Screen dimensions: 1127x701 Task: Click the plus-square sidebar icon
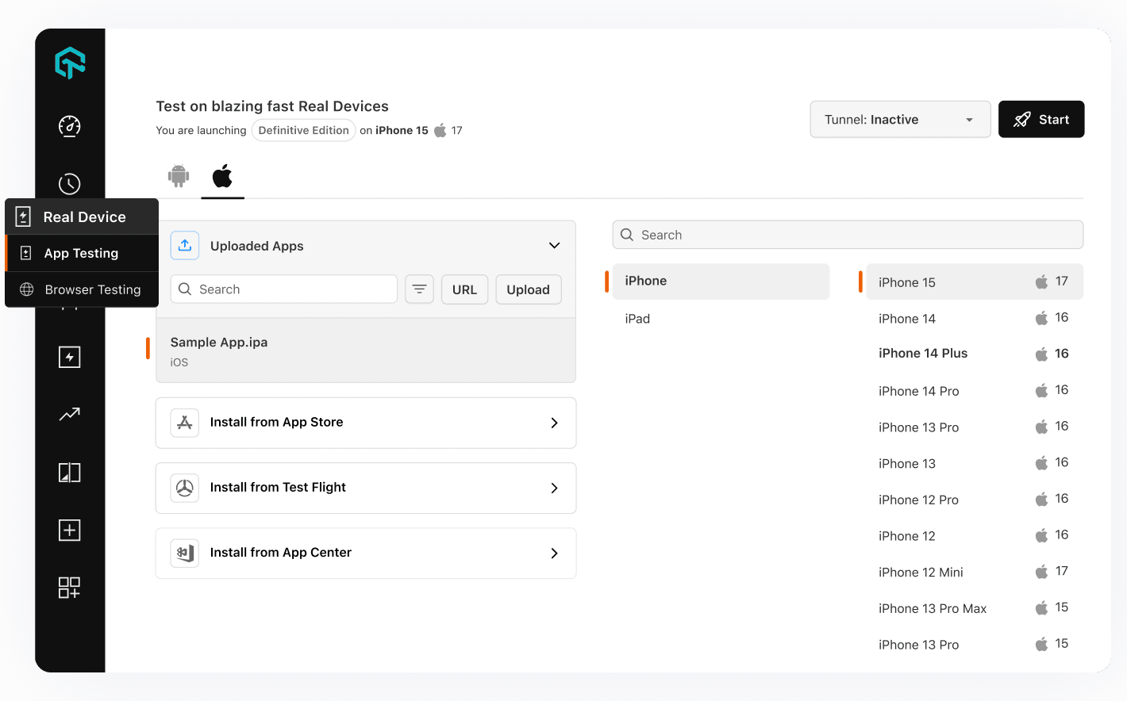70,530
